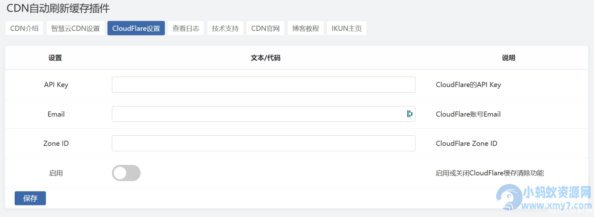Screen dimensions: 594x217
Task: Select the CloudFlare设置 tab
Action: point(136,28)
